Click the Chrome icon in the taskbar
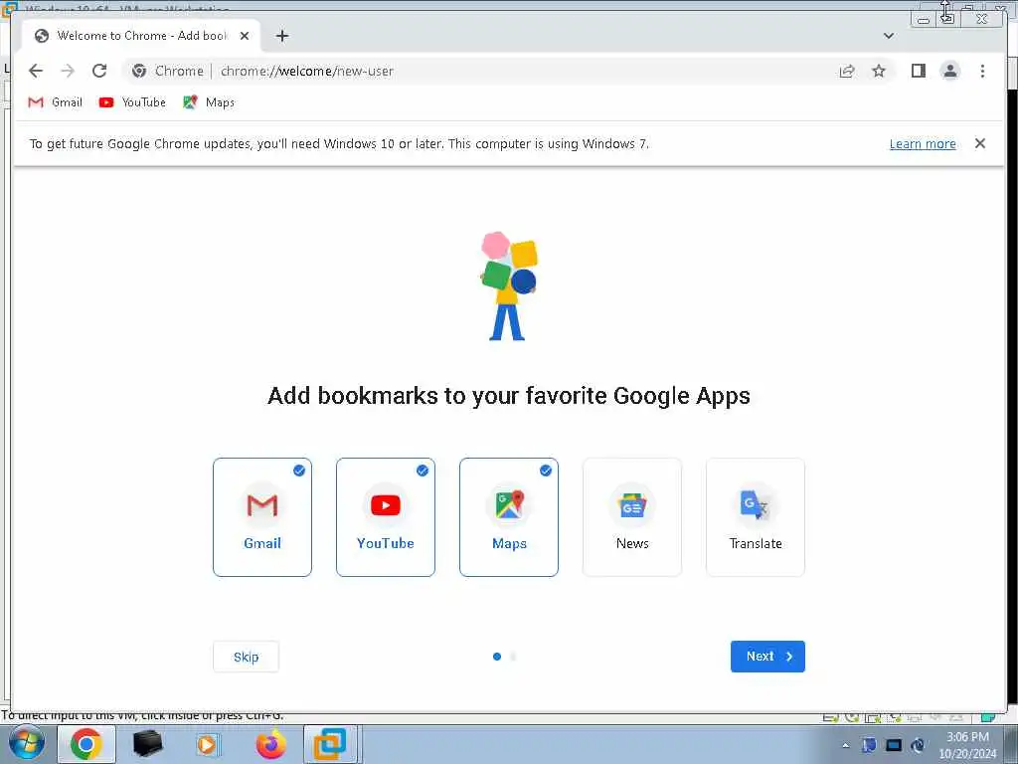1018x764 pixels. coord(86,744)
